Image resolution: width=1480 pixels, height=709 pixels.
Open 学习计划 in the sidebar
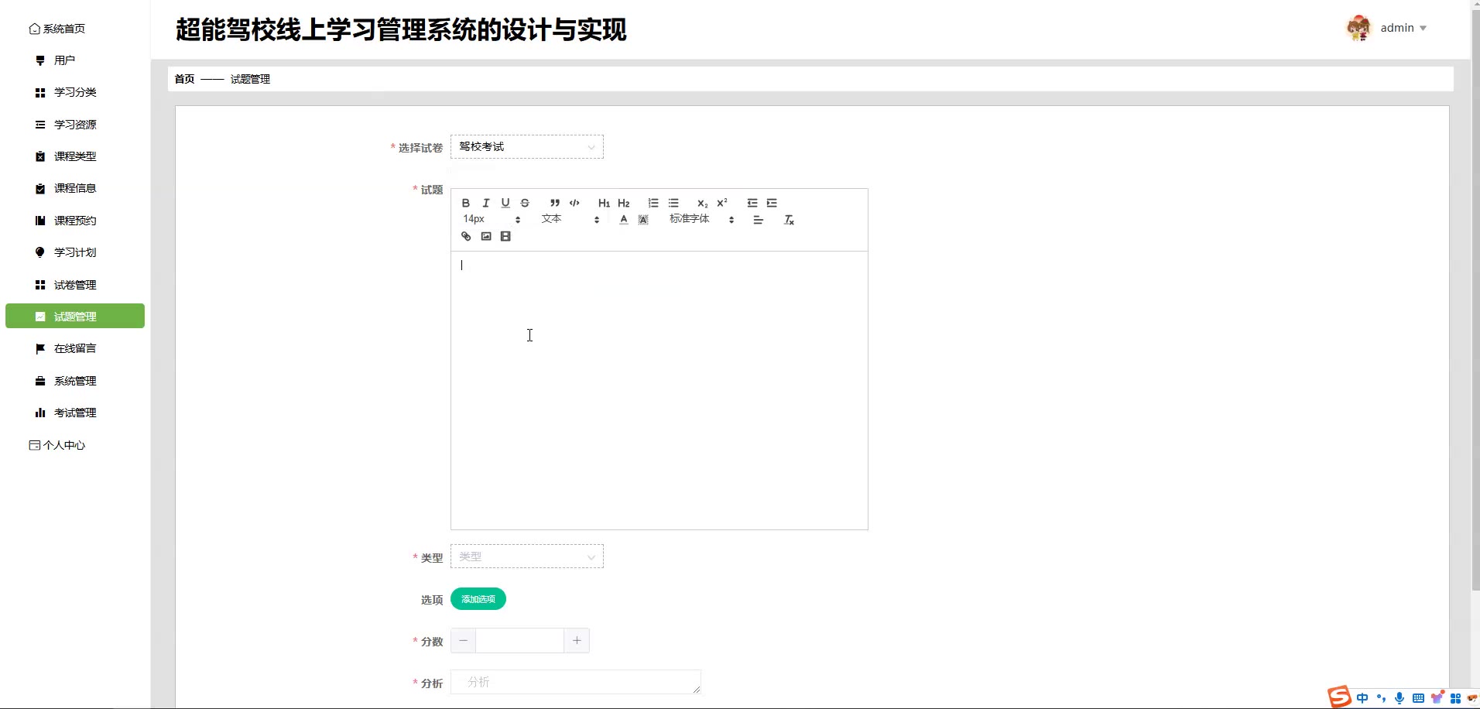[75, 252]
